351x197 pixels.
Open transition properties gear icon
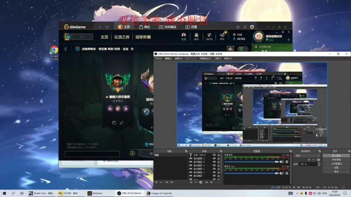tap(319, 160)
